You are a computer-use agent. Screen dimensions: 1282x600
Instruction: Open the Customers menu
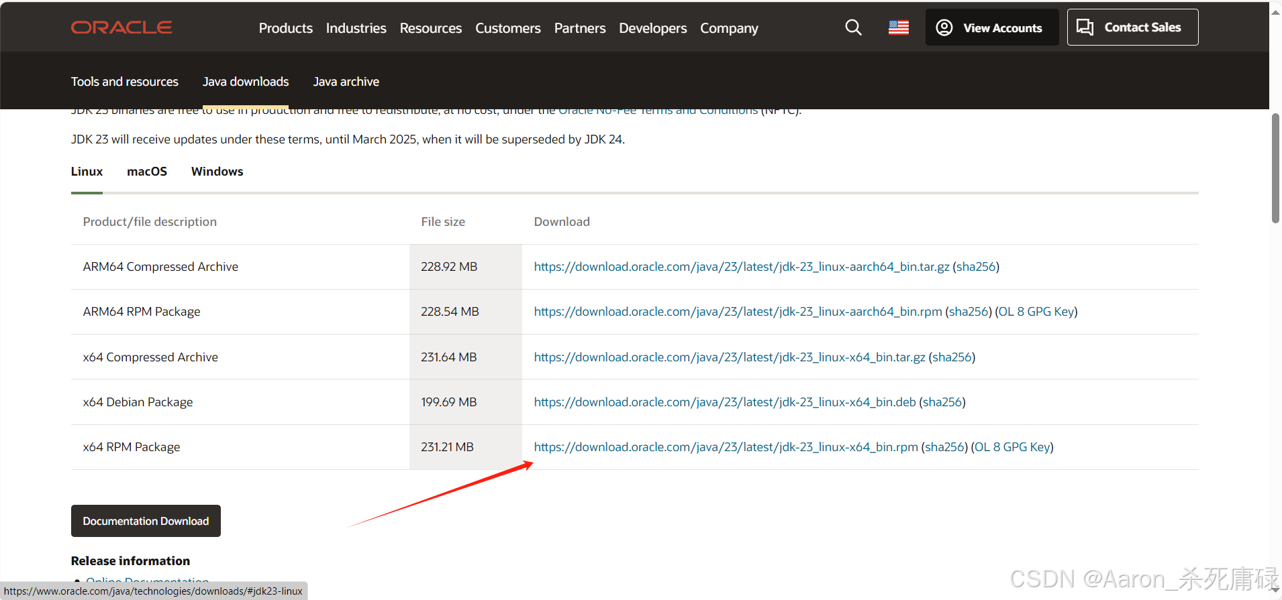pos(508,28)
